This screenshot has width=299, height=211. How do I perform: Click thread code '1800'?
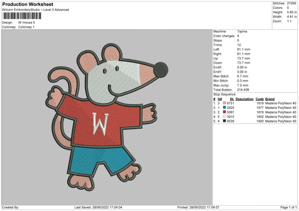tap(260, 121)
